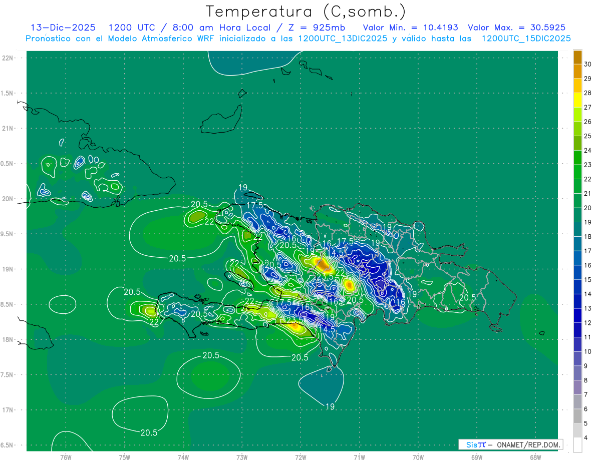Image resolution: width=601 pixels, height=464 pixels.
Task: Click the '25' label on color scale
Action: [x=588, y=136]
